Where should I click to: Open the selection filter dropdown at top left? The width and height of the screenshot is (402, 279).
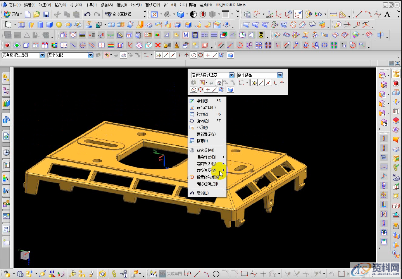click(42, 55)
